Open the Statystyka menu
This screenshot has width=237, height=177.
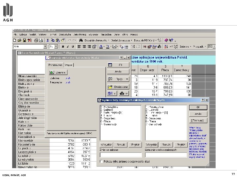(65, 35)
